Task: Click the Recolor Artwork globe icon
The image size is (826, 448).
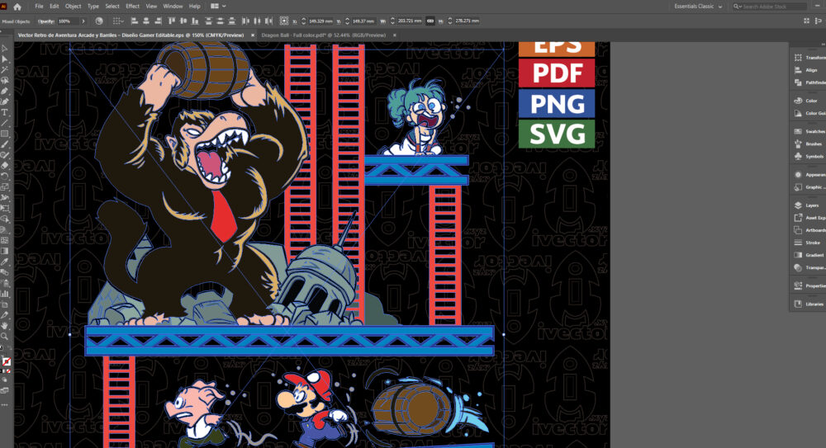Action: pos(99,21)
